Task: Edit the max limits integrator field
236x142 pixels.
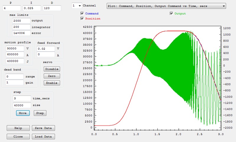Action: [x=22, y=27]
